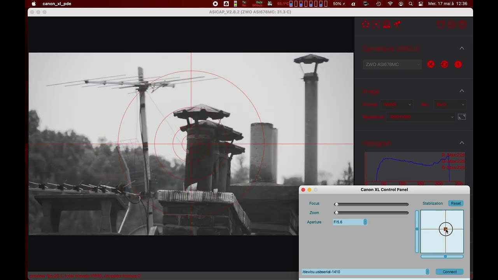498x280 pixels.
Task: Open the ZWO ASI678MC camera dropdown
Action: [x=392, y=65]
